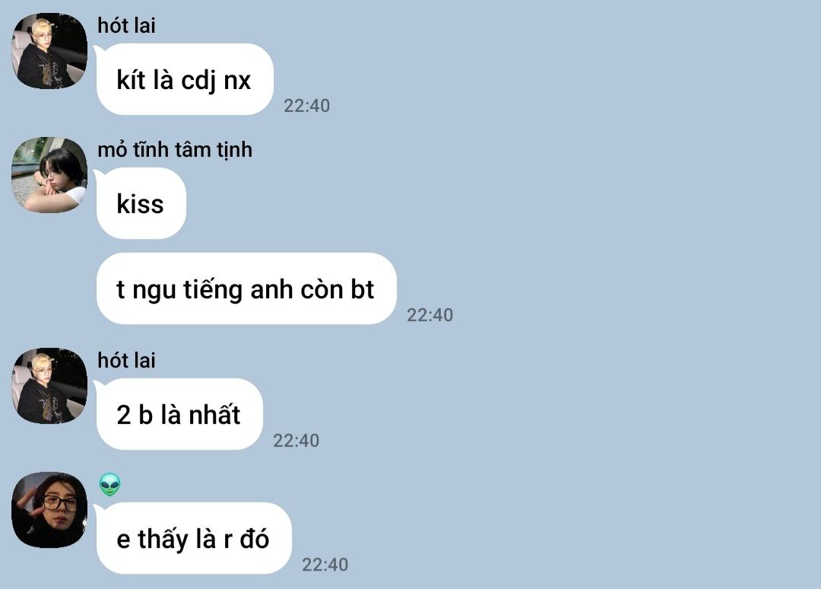Tap the timestamp beside "e thấy là r đó"

(x=325, y=565)
